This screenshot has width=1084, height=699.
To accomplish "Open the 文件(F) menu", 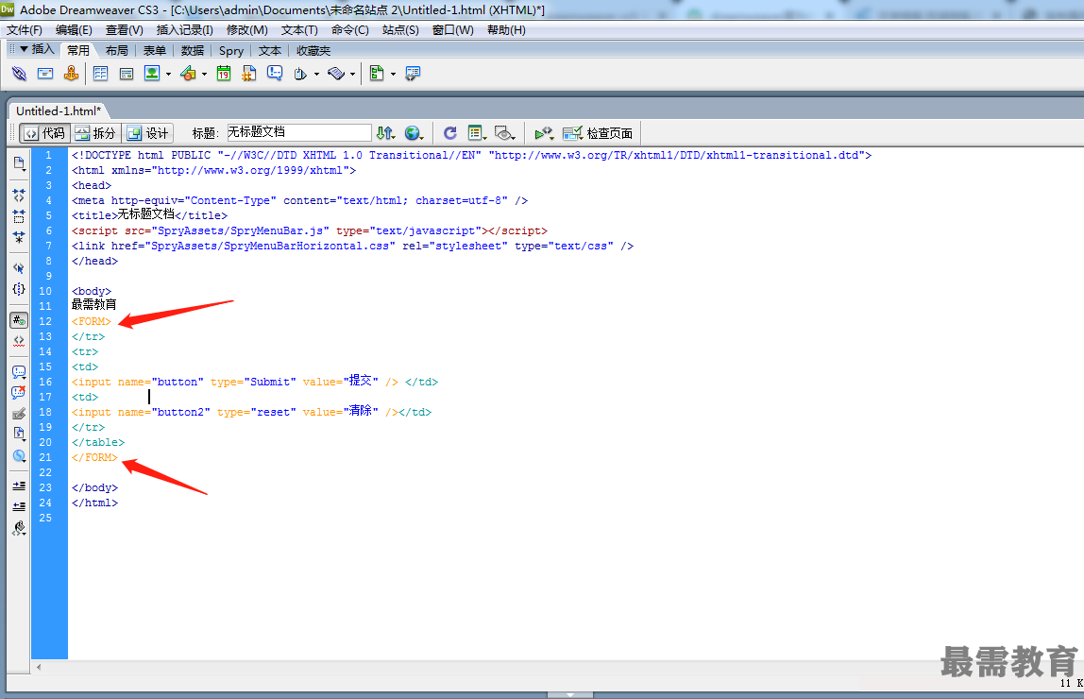I will tap(25, 29).
